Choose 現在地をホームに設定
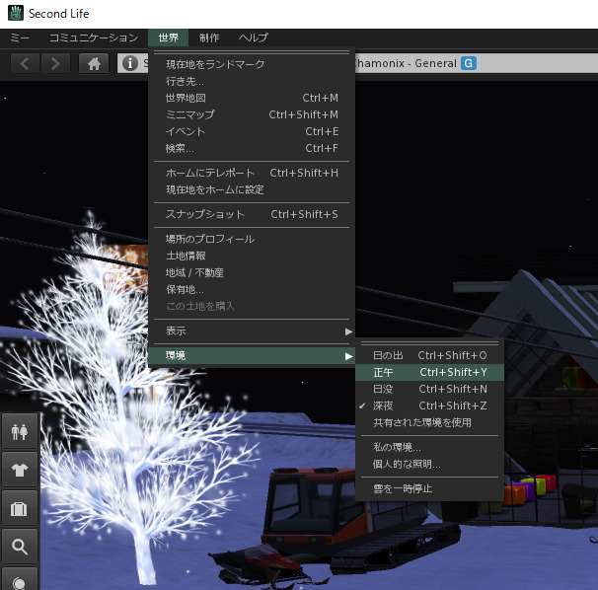Screen dimensions: 598x590 (x=252, y=189)
